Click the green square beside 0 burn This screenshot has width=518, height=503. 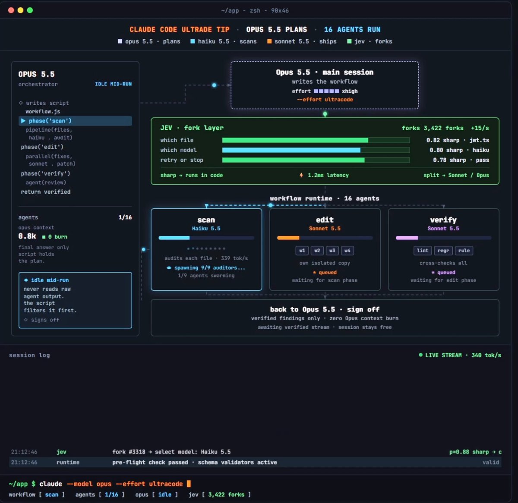[44, 237]
